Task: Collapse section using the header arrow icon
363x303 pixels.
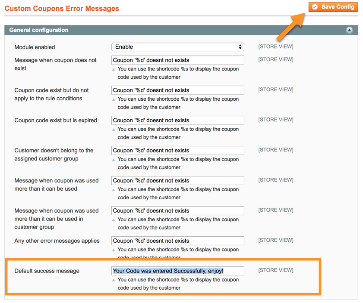Action: tap(349, 30)
